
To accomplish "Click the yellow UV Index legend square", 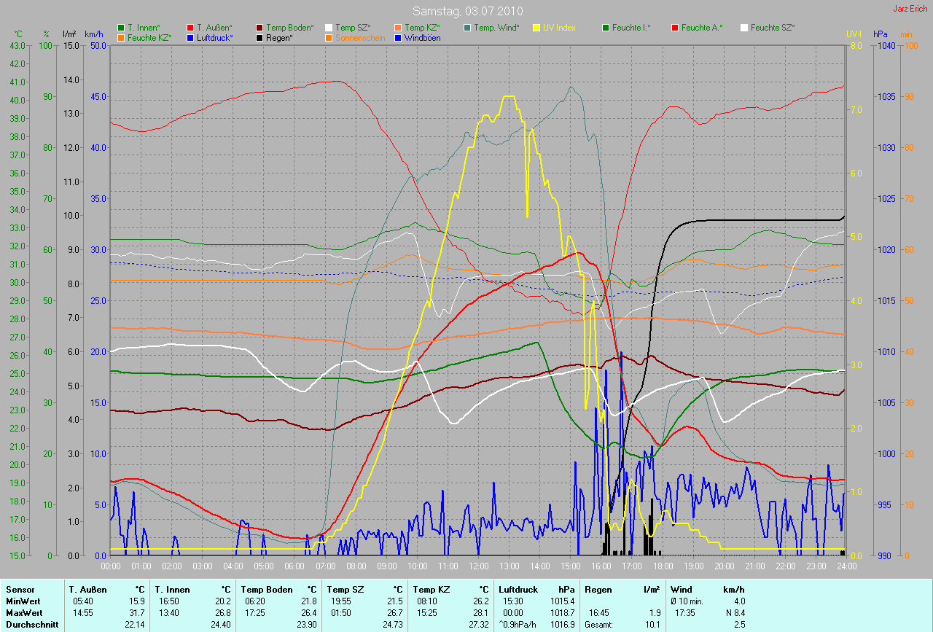I will point(536,28).
